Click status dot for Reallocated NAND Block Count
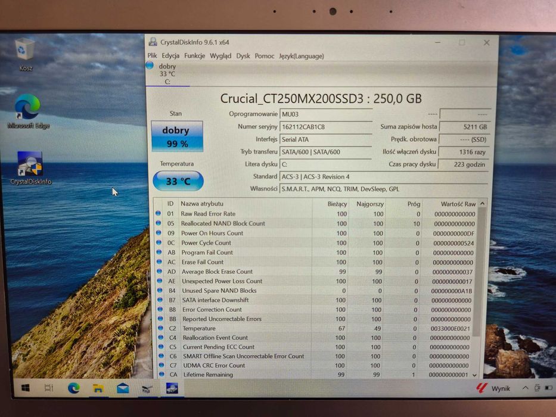Viewport: 556px width, 417px height. pyautogui.click(x=159, y=223)
